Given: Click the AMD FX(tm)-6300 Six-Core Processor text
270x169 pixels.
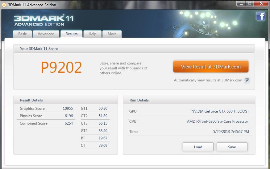Looking at the screenshot, I should tap(218, 122).
